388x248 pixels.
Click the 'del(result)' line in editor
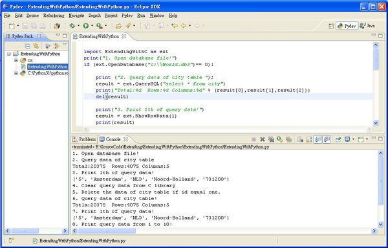(x=112, y=96)
